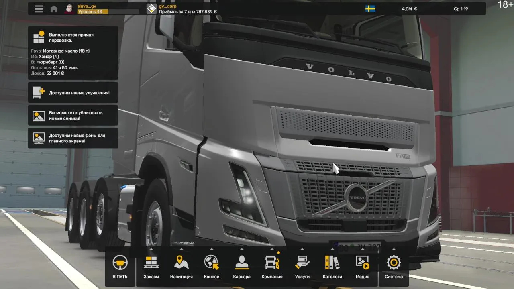Open Навигация (navigation) menu

pyautogui.click(x=181, y=267)
